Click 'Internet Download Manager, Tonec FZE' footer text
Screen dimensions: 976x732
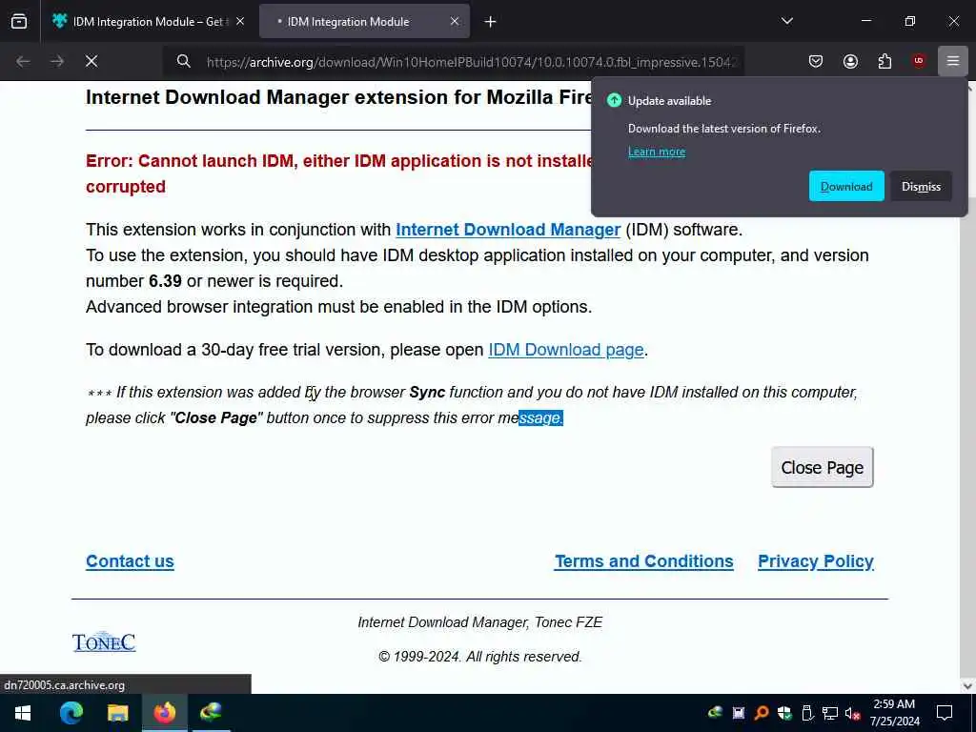[480, 622]
